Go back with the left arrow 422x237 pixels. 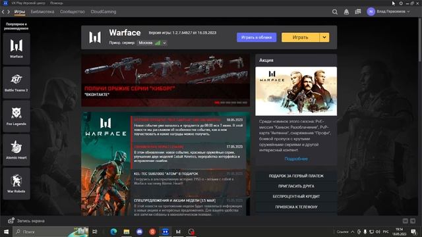tap(3, 12)
